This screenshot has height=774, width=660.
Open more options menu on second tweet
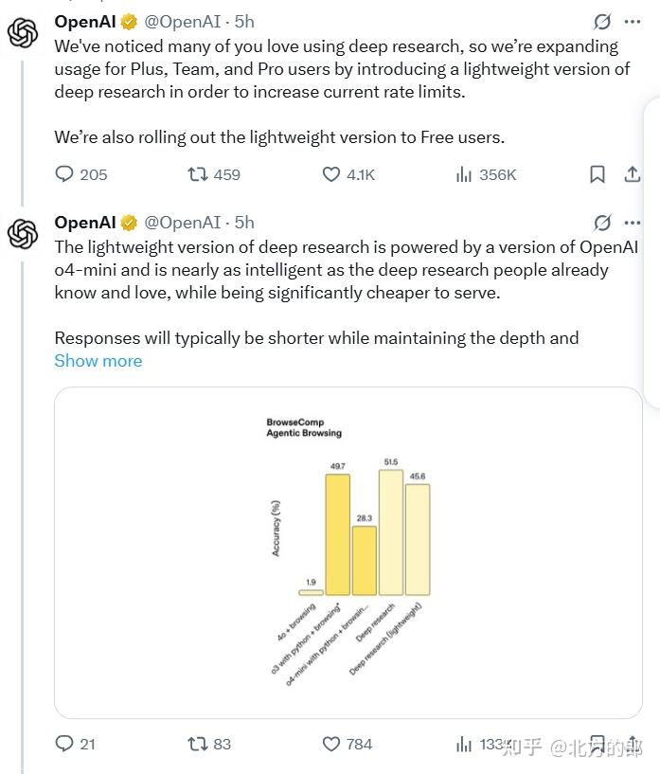(632, 223)
